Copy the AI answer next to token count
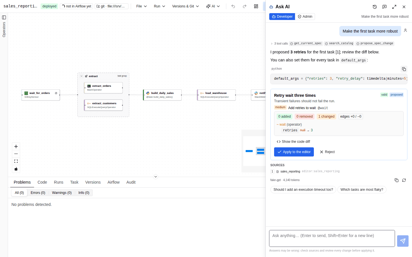The height and width of the screenshot is (257, 412). tap(397, 180)
